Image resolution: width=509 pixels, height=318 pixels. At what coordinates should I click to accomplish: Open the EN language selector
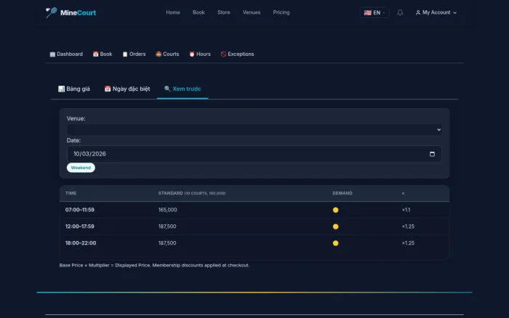tap(374, 12)
